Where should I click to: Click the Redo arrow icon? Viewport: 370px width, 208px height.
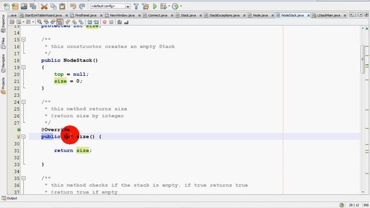tap(82, 6)
